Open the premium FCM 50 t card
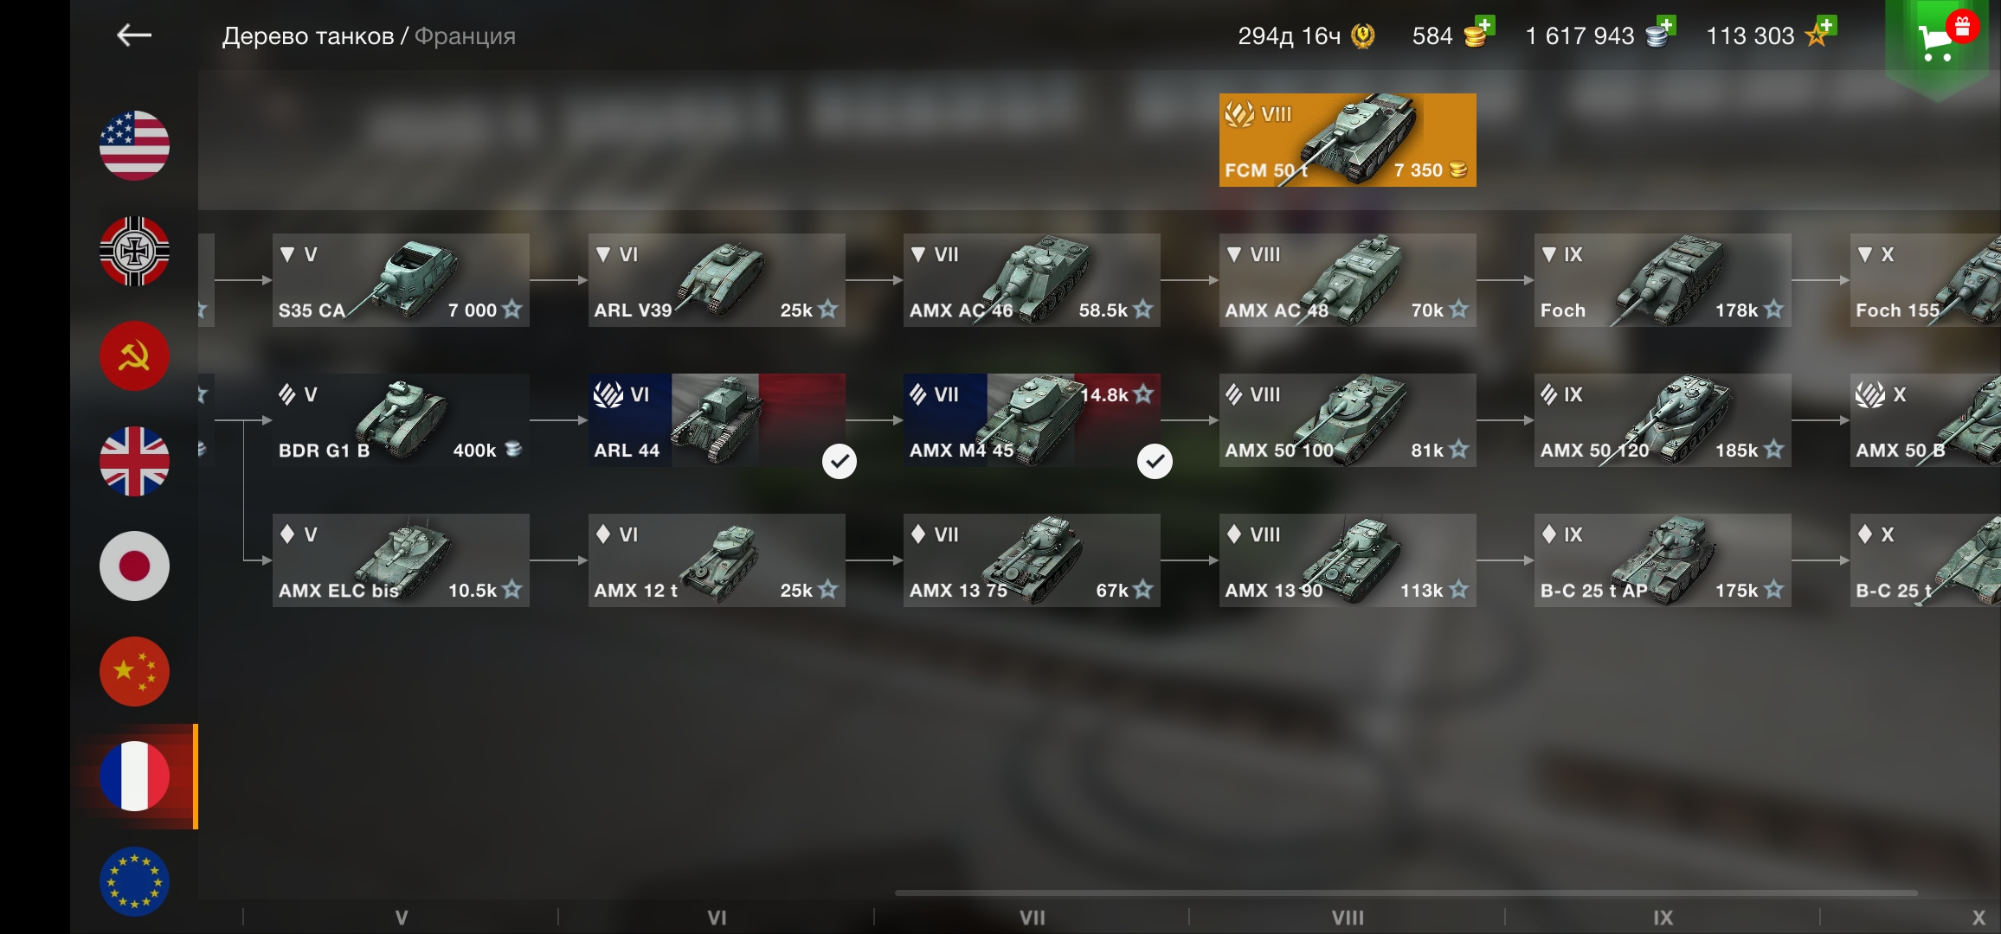2001x934 pixels. 1348,140
